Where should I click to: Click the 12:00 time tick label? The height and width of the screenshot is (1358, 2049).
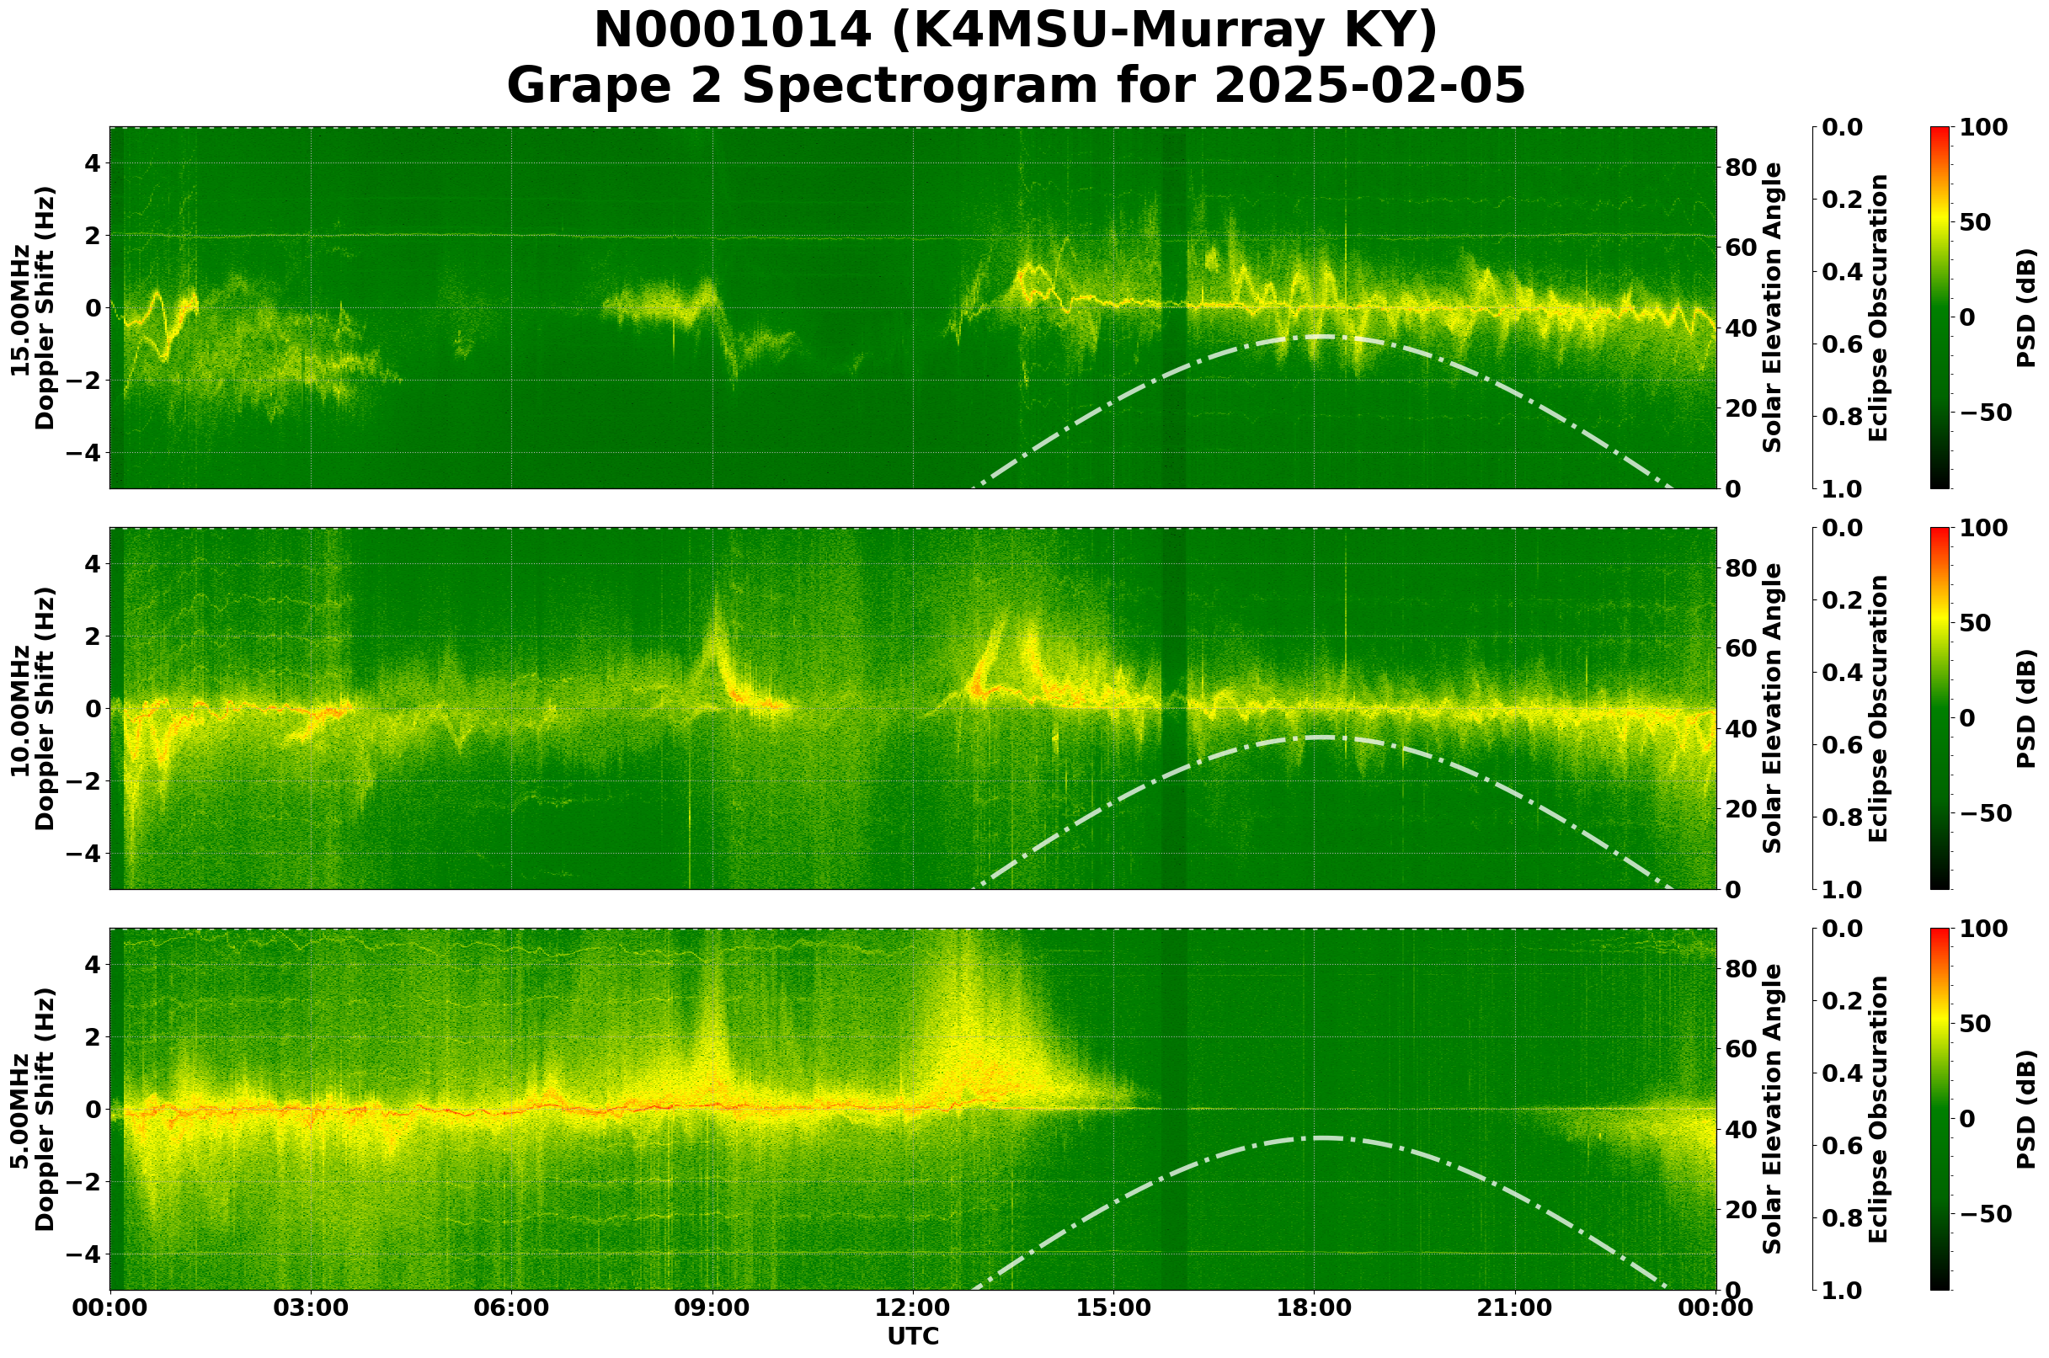point(912,1307)
